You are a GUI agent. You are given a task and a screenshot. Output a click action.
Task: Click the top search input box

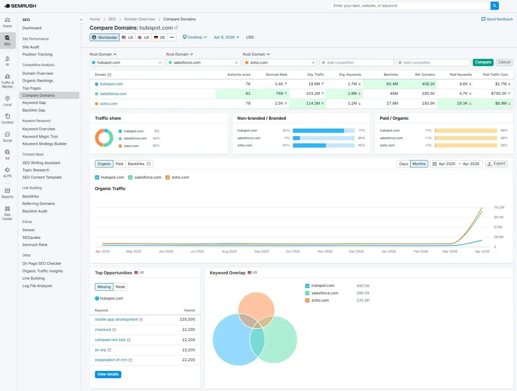tap(411, 6)
